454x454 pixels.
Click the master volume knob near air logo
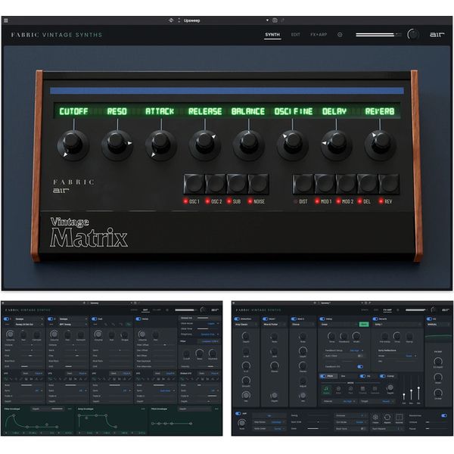pos(413,35)
